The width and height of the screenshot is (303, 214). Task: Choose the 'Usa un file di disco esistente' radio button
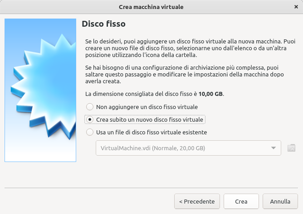tap(90, 132)
